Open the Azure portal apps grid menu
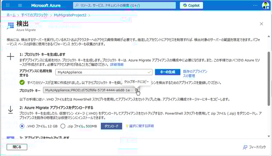Image resolution: width=272 pixels, height=156 pixels. [x=8, y=5]
